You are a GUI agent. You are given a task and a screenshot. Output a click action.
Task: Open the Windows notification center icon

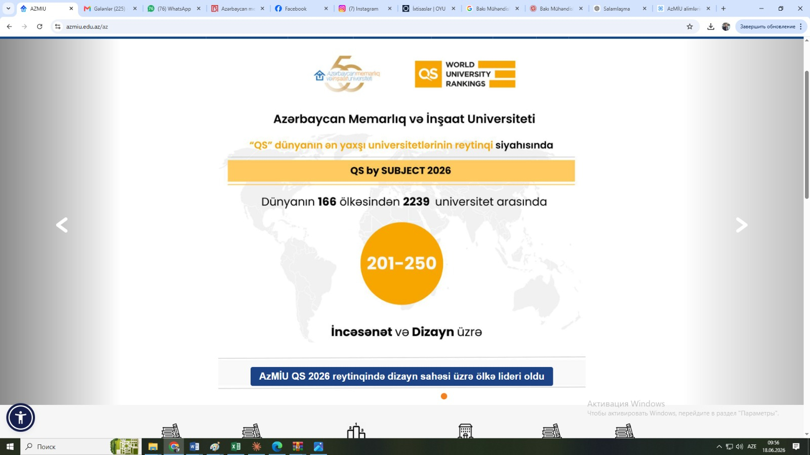click(x=796, y=446)
